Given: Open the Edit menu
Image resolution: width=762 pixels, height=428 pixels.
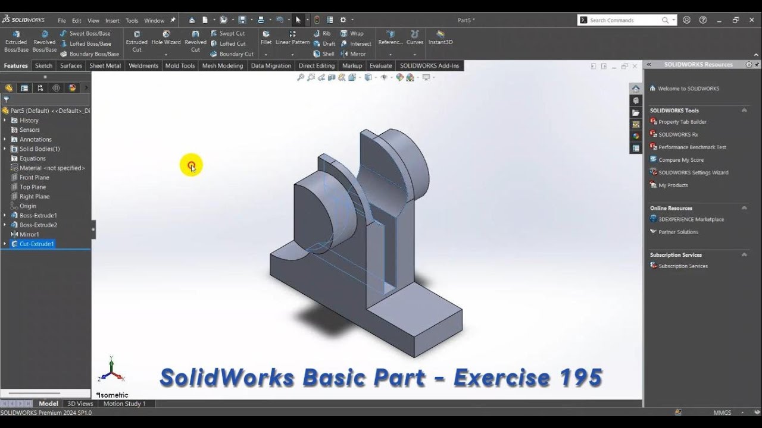Looking at the screenshot, I should [x=77, y=20].
